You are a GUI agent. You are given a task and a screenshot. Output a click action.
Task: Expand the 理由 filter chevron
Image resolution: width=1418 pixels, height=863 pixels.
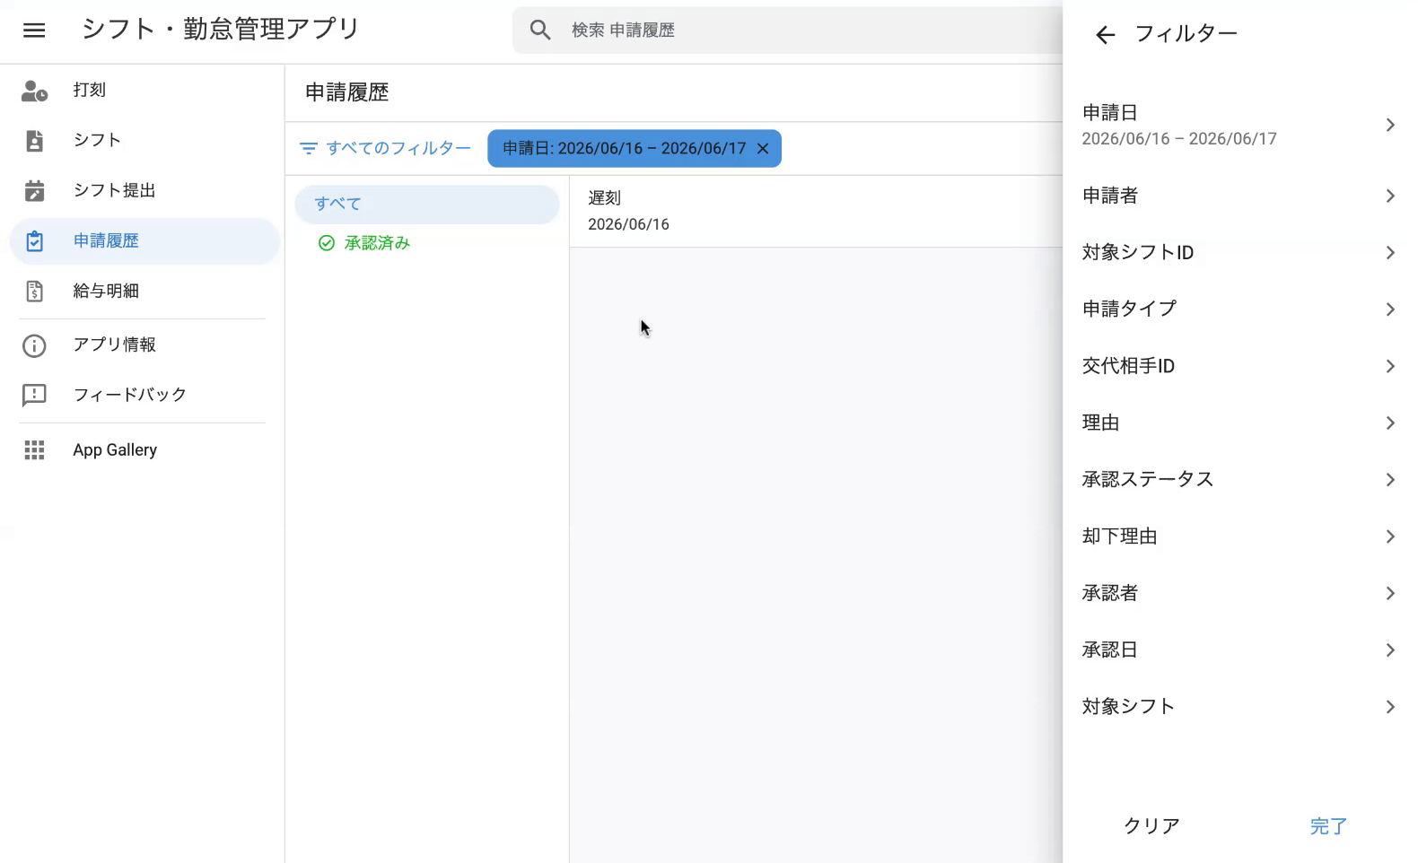tap(1390, 423)
